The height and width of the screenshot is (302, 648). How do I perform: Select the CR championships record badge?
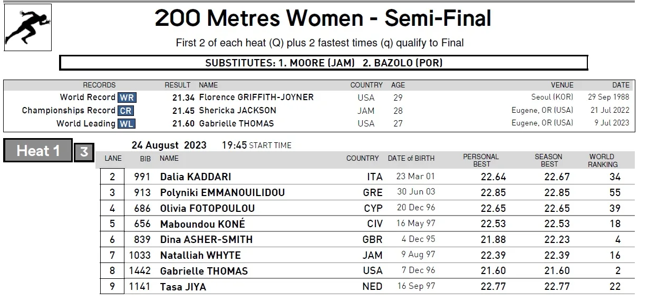tap(126, 111)
